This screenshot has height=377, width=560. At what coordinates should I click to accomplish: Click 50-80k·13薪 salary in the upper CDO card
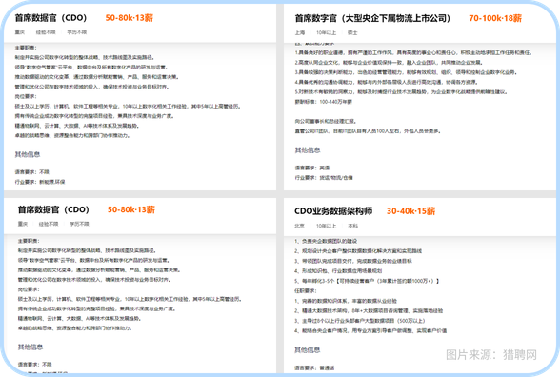129,18
